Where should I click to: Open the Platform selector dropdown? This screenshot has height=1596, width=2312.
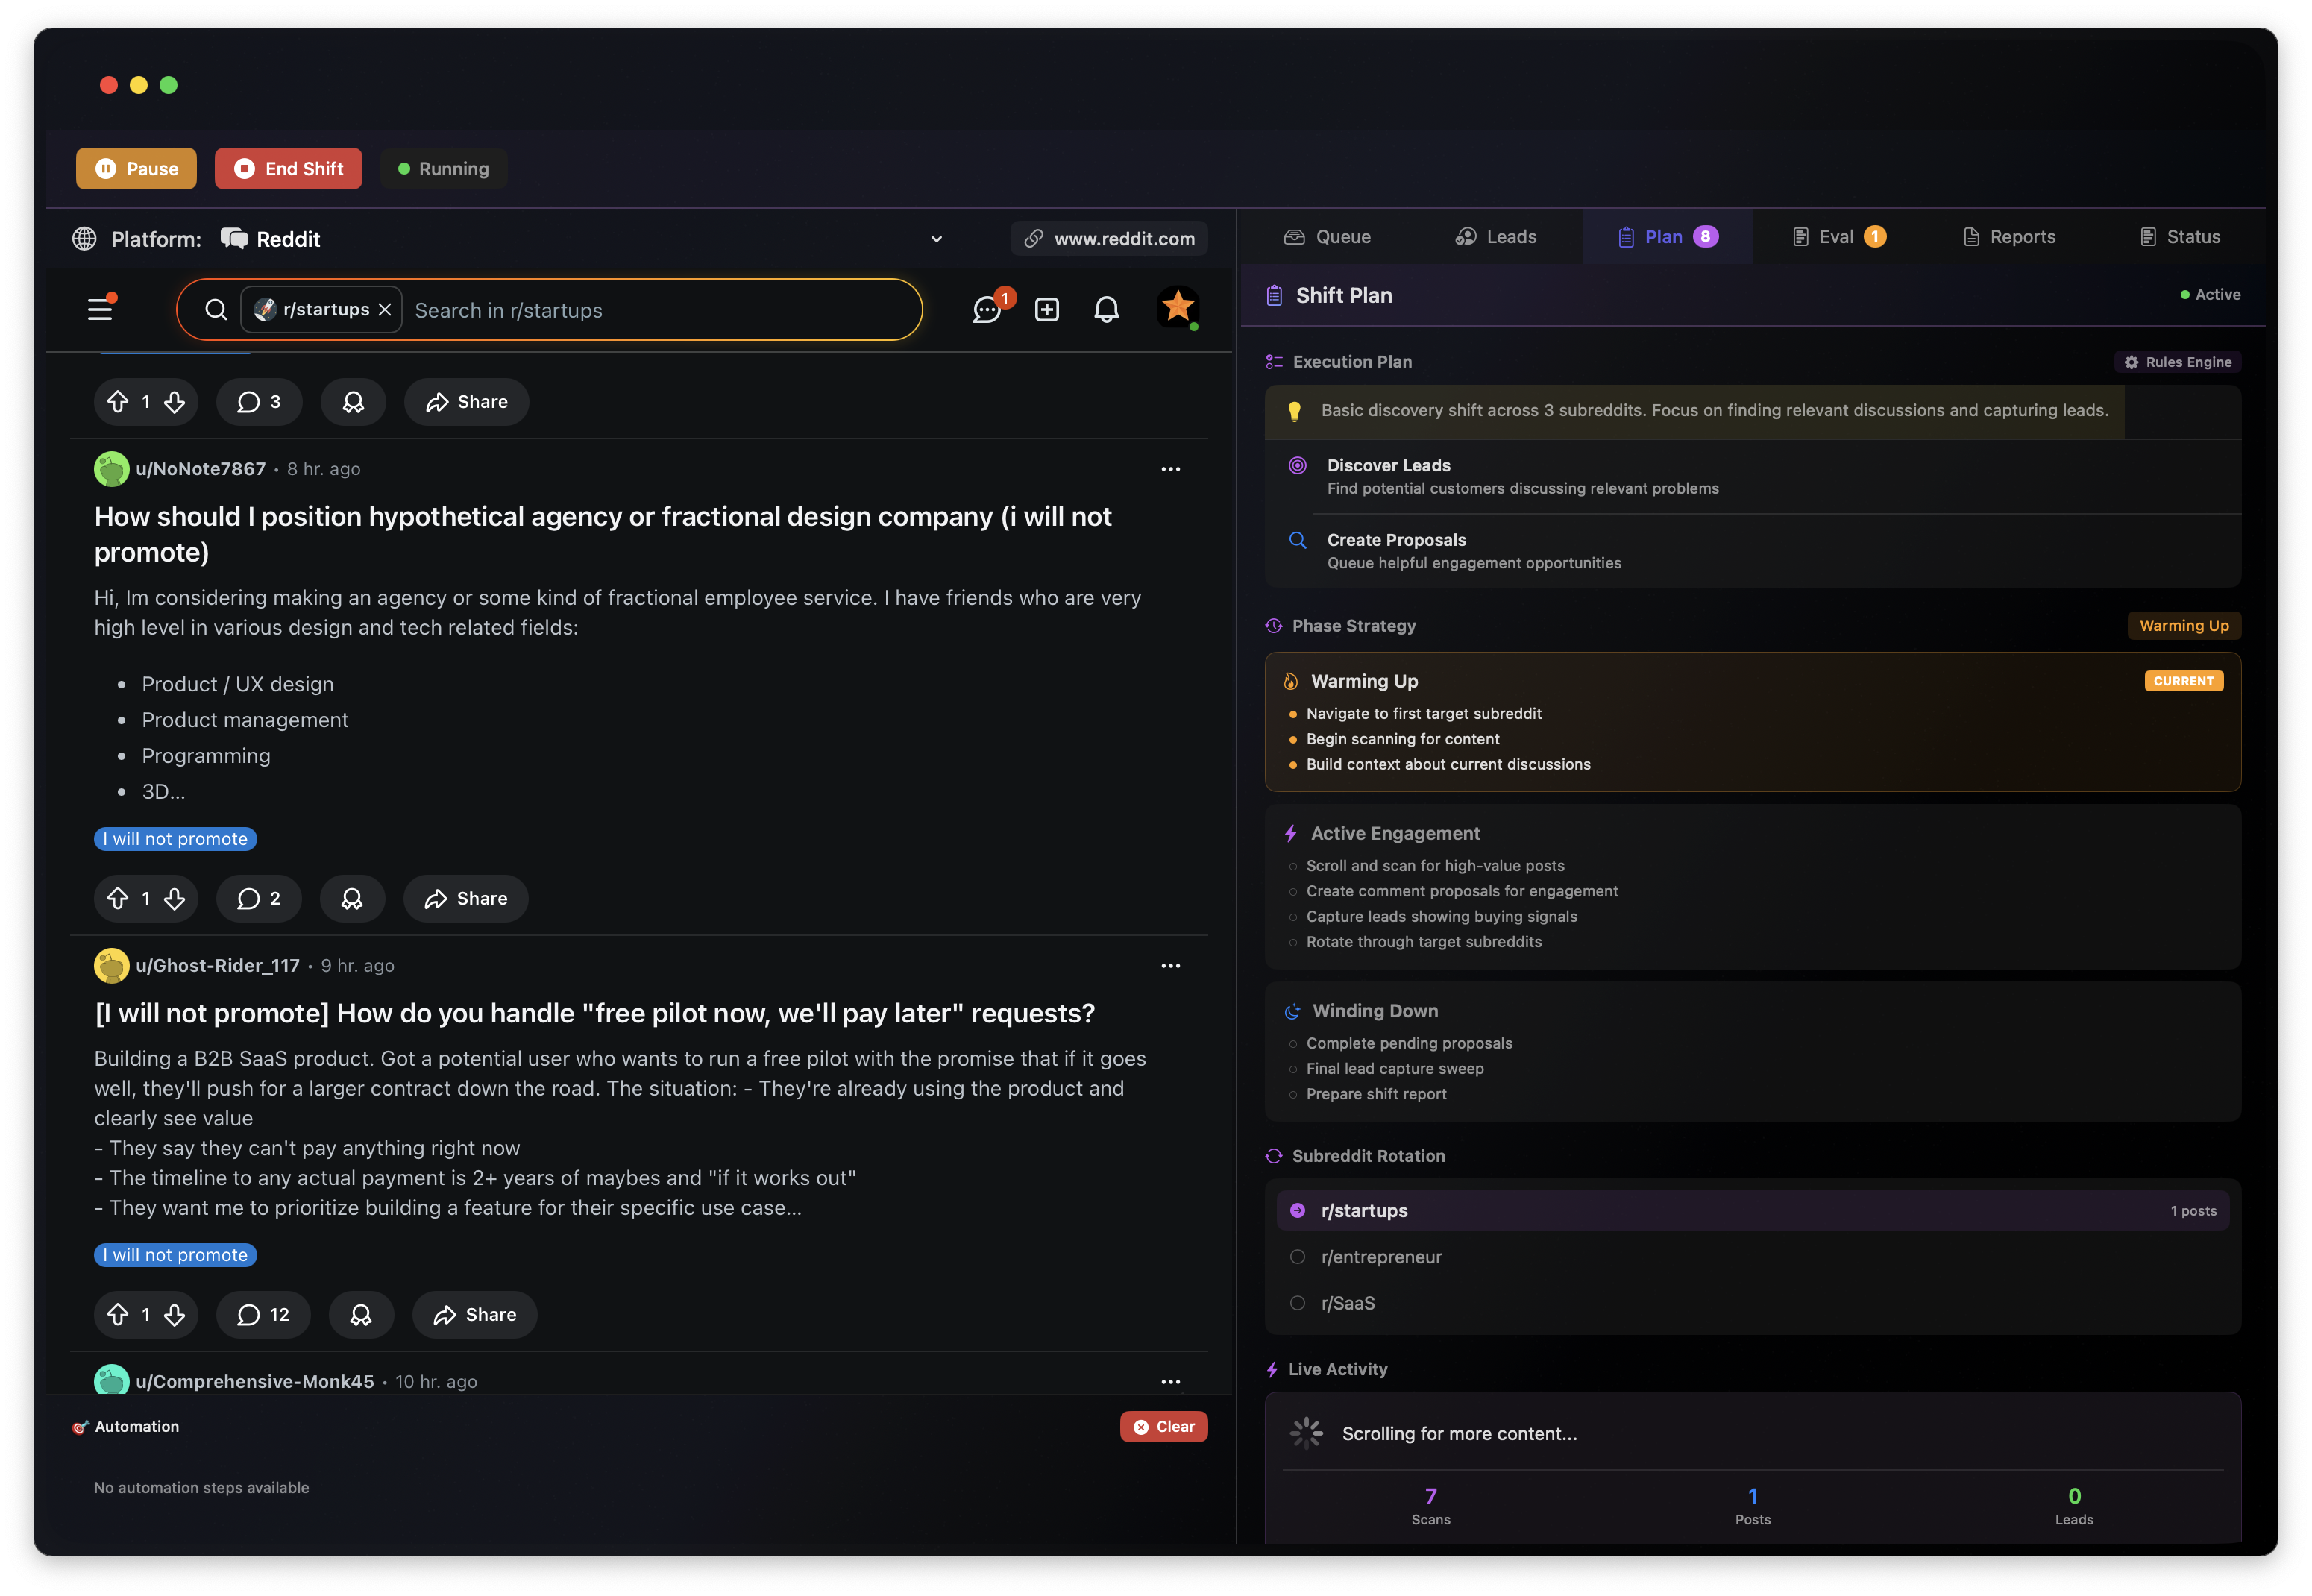tap(936, 239)
